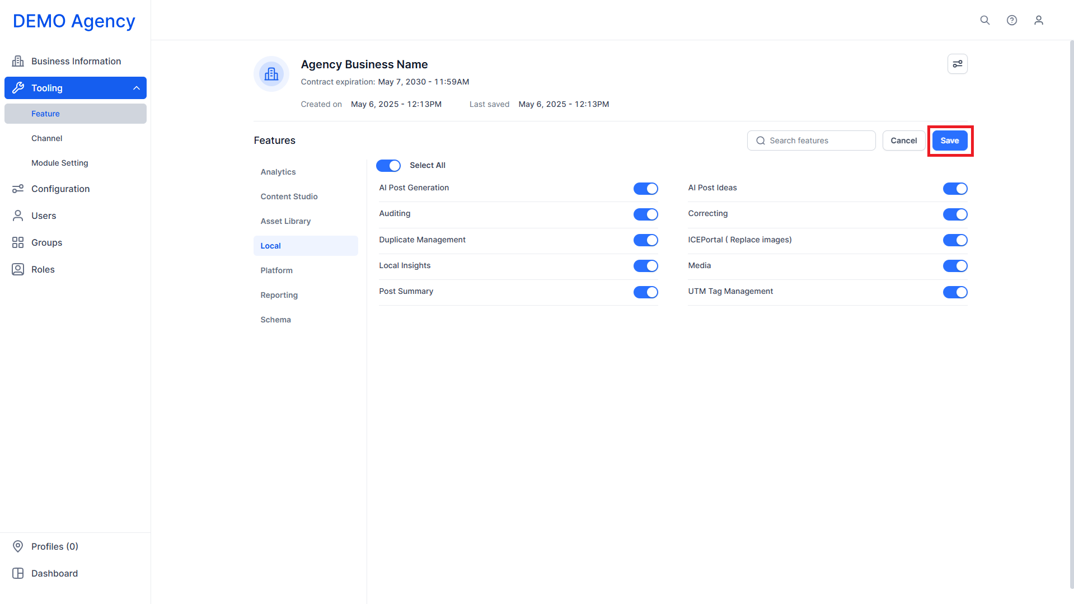Open the Channel submenu item
This screenshot has width=1074, height=604.
pos(76,138)
